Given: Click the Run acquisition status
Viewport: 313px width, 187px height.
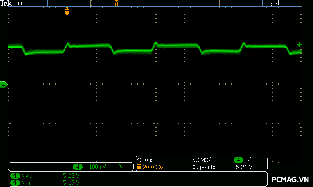Looking at the screenshot, I should click(18, 3).
